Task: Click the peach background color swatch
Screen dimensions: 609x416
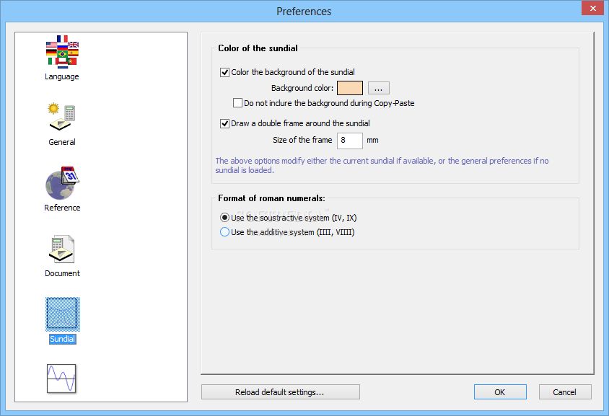Action: coord(350,88)
